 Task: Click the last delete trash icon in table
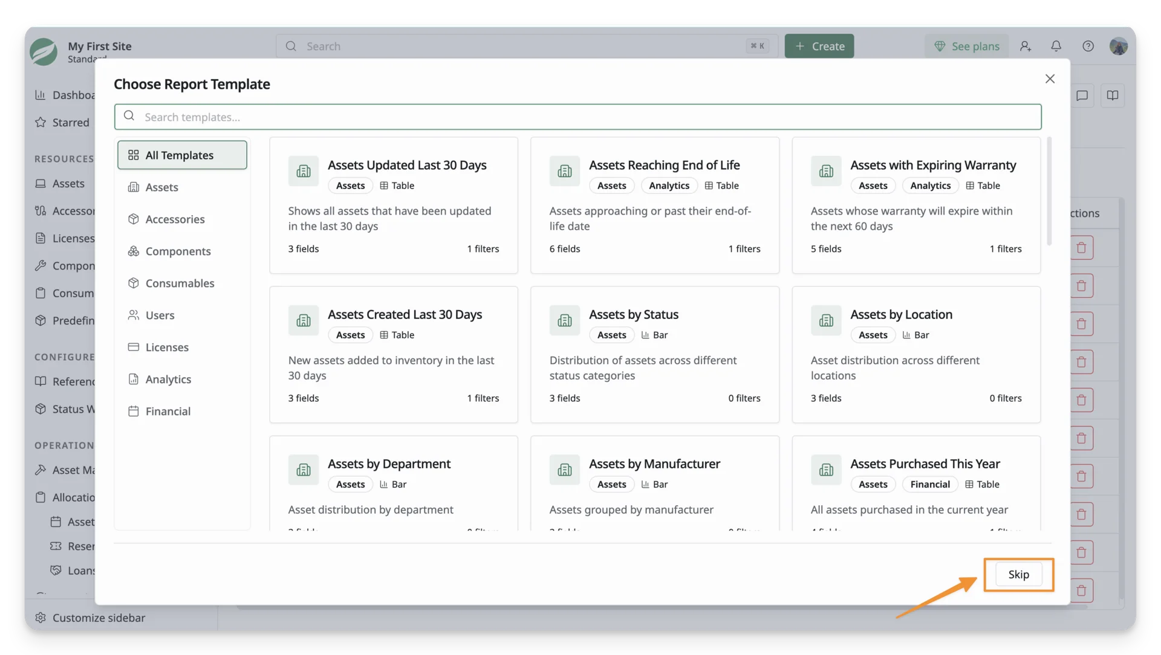coord(1081,590)
